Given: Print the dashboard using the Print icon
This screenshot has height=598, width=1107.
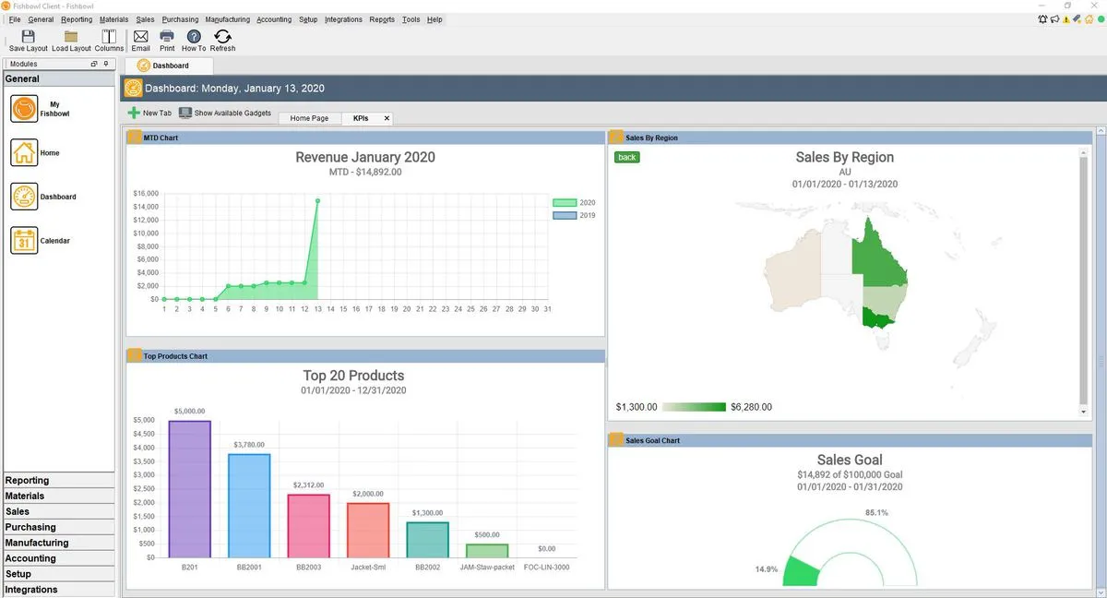Looking at the screenshot, I should coord(167,39).
